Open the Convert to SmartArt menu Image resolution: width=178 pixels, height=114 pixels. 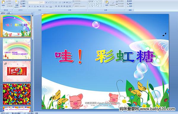point(80,6)
